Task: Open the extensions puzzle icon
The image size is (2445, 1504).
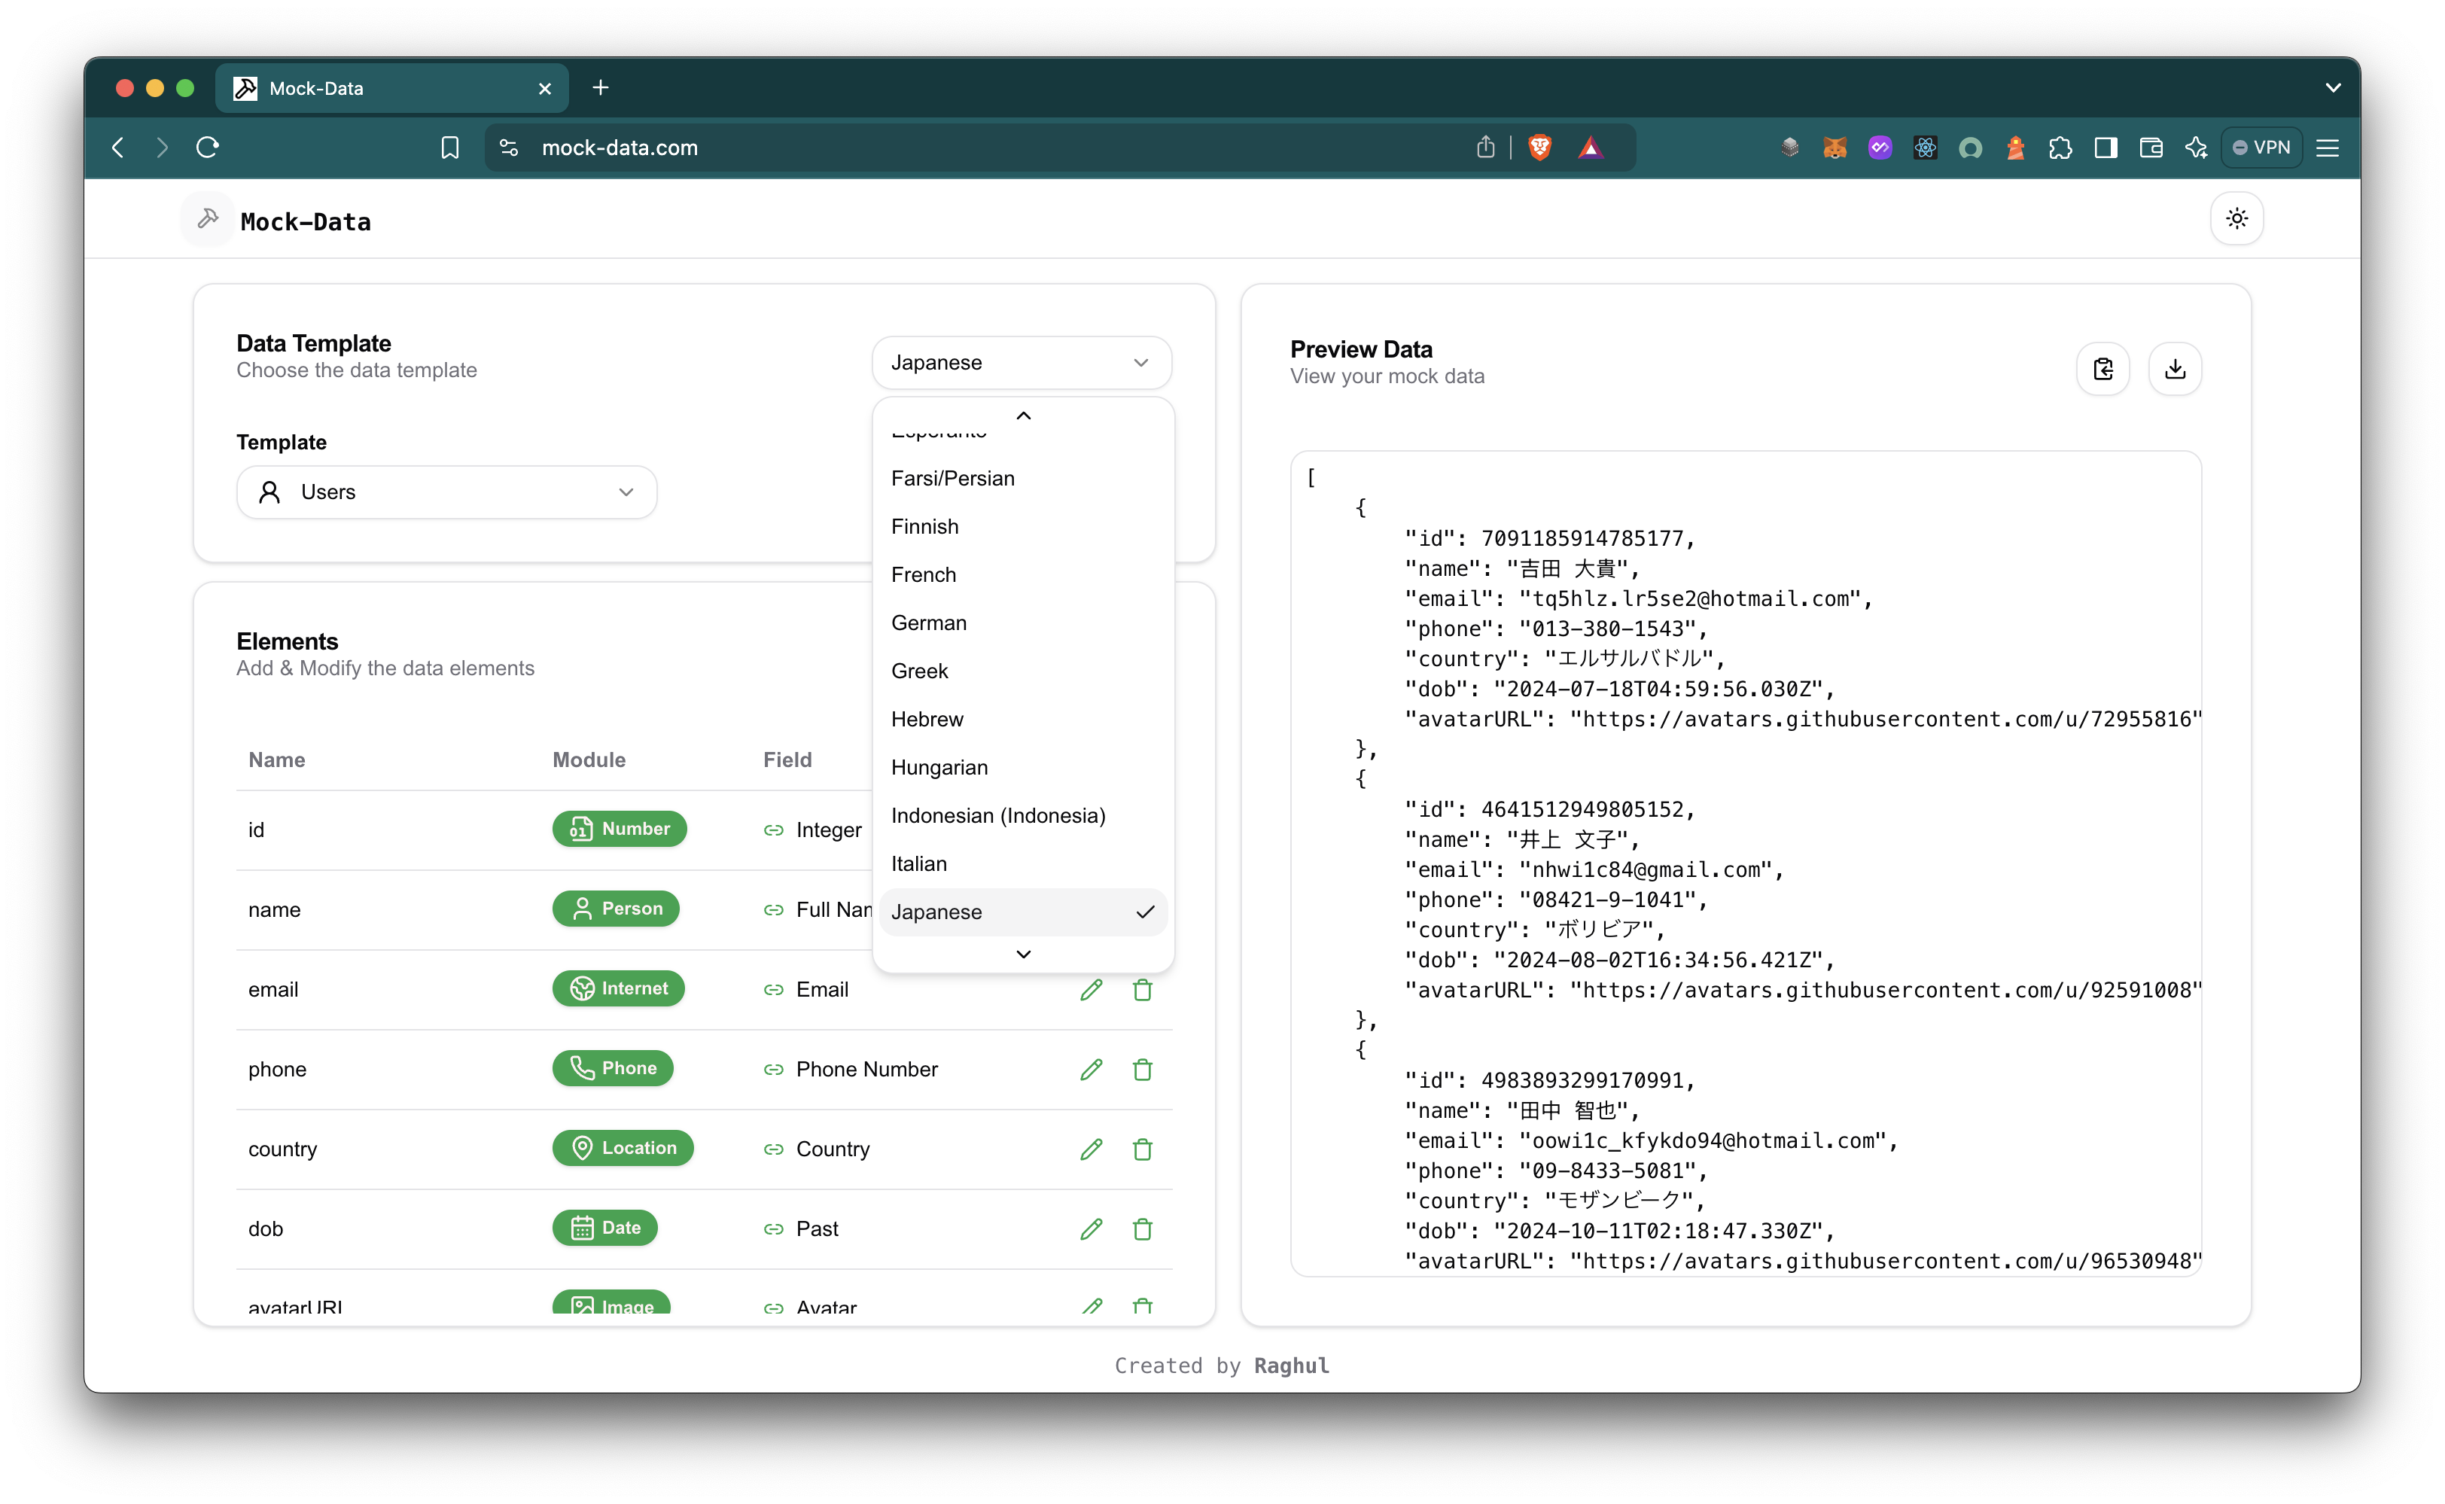Action: [x=2060, y=148]
